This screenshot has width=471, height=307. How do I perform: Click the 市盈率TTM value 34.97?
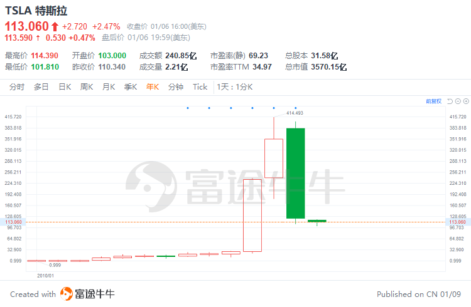(x=263, y=67)
